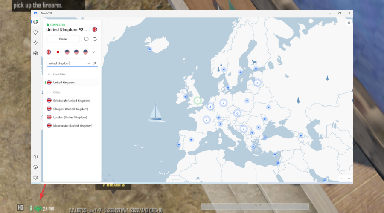
Task: Collapse the Cities section
Action: (49, 92)
